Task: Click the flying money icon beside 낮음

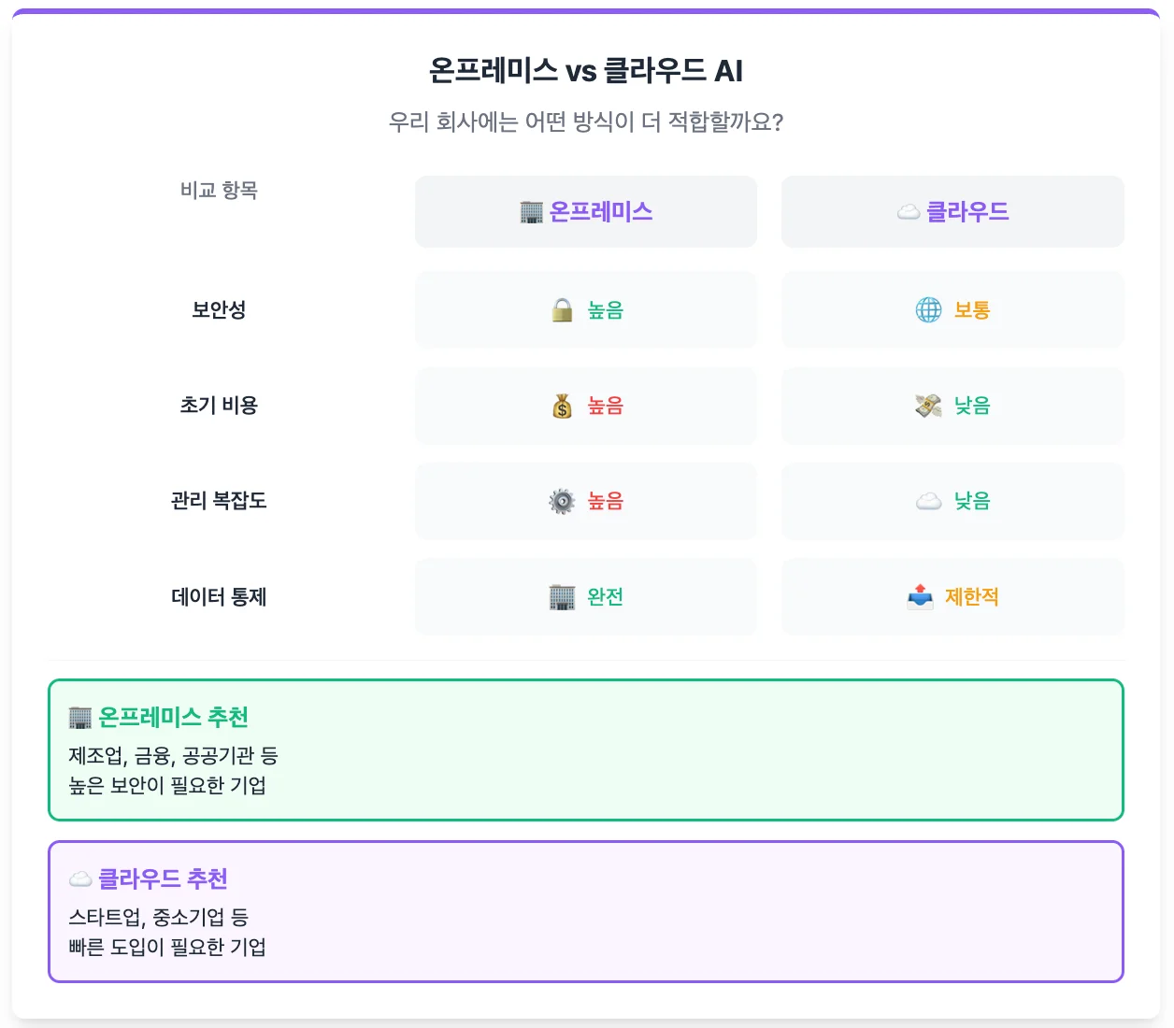Action: [x=928, y=406]
